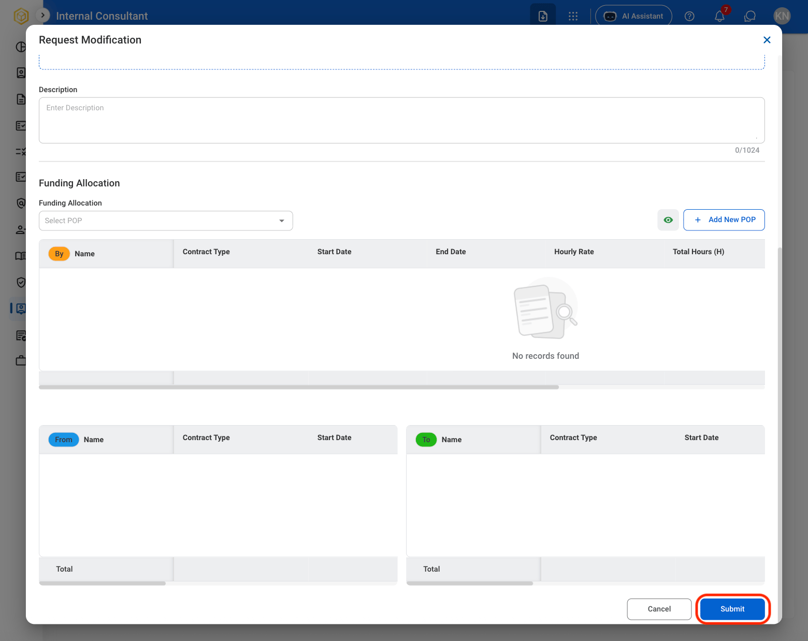Click the By Name column header
The width and height of the screenshot is (808, 641).
point(106,254)
